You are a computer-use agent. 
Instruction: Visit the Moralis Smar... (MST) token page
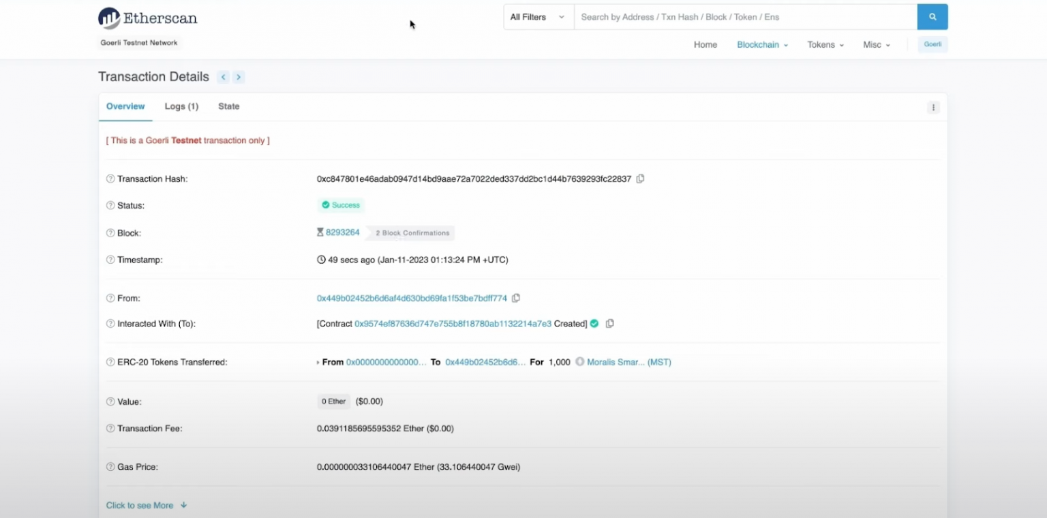pyautogui.click(x=629, y=362)
